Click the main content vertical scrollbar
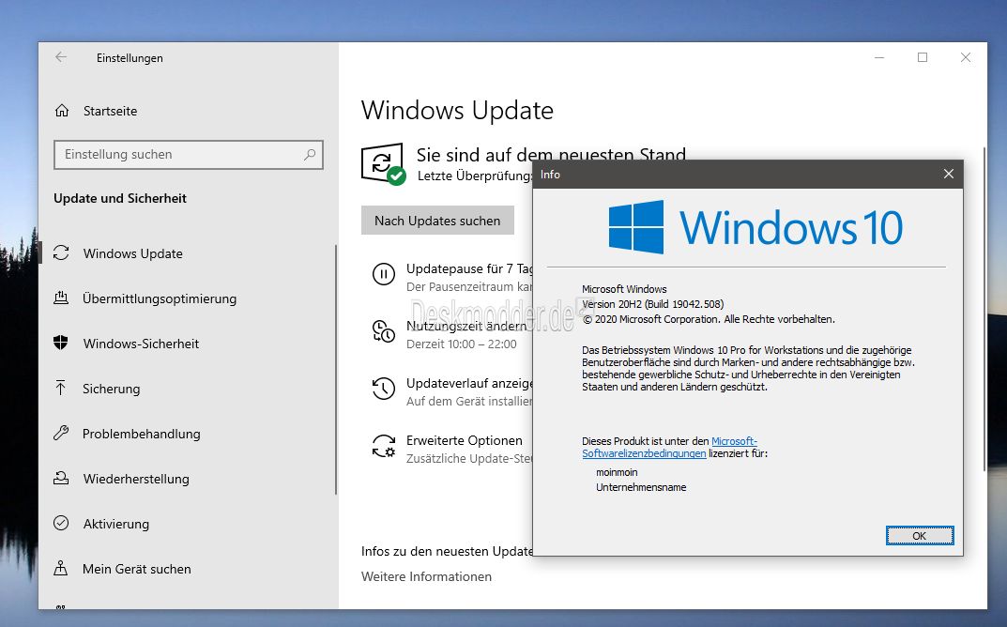 [984, 309]
